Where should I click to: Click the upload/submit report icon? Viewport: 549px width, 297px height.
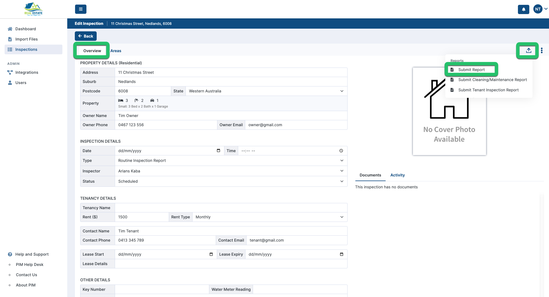click(x=528, y=51)
